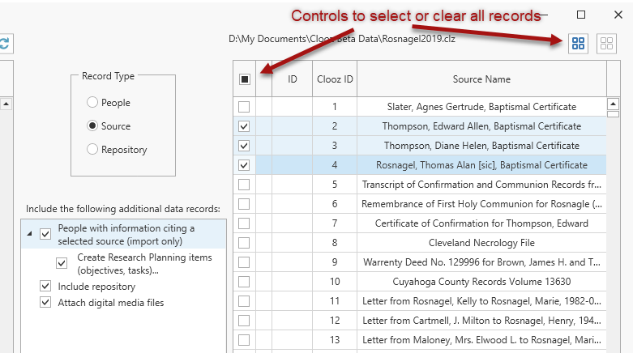Screen dimensions: 633x353
Task: Select the Repository record type
Action: (93, 149)
